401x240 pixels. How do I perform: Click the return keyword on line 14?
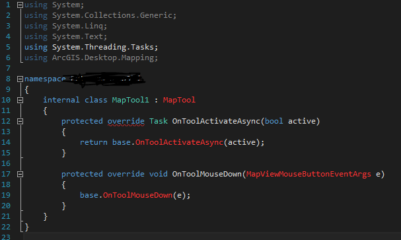pyautogui.click(x=94, y=142)
